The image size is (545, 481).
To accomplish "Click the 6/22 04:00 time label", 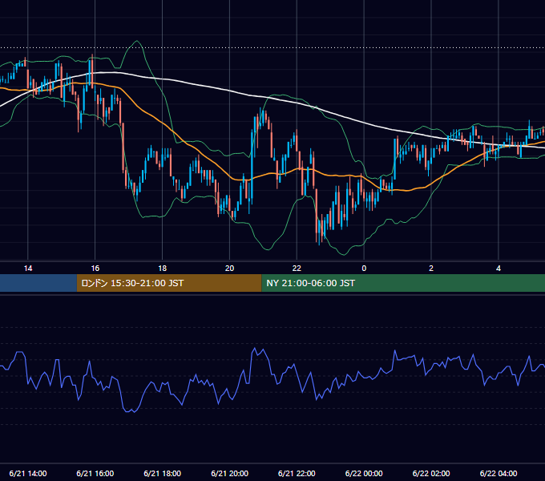I will pyautogui.click(x=499, y=473).
